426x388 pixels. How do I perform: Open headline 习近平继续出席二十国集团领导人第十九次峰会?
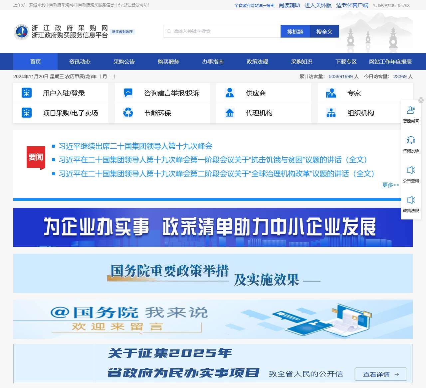pyautogui.click(x=135, y=146)
